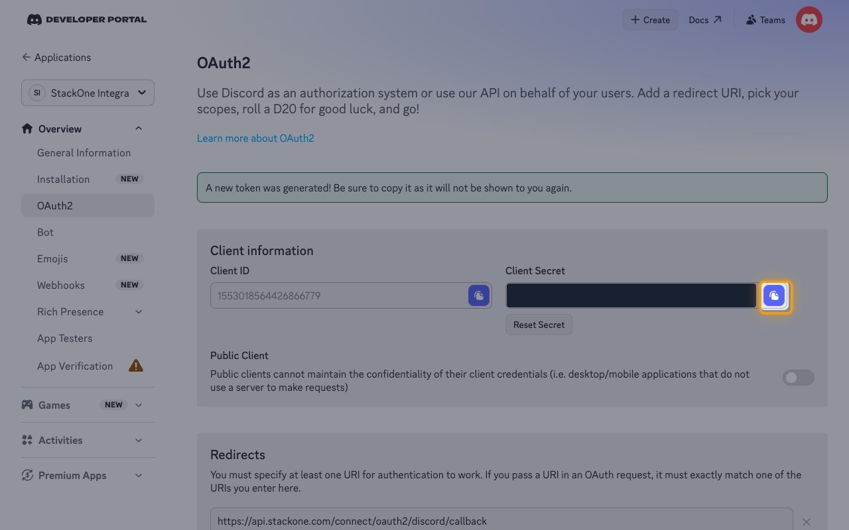Image resolution: width=849 pixels, height=530 pixels.
Task: Click the Overview home icon
Action: pos(27,129)
